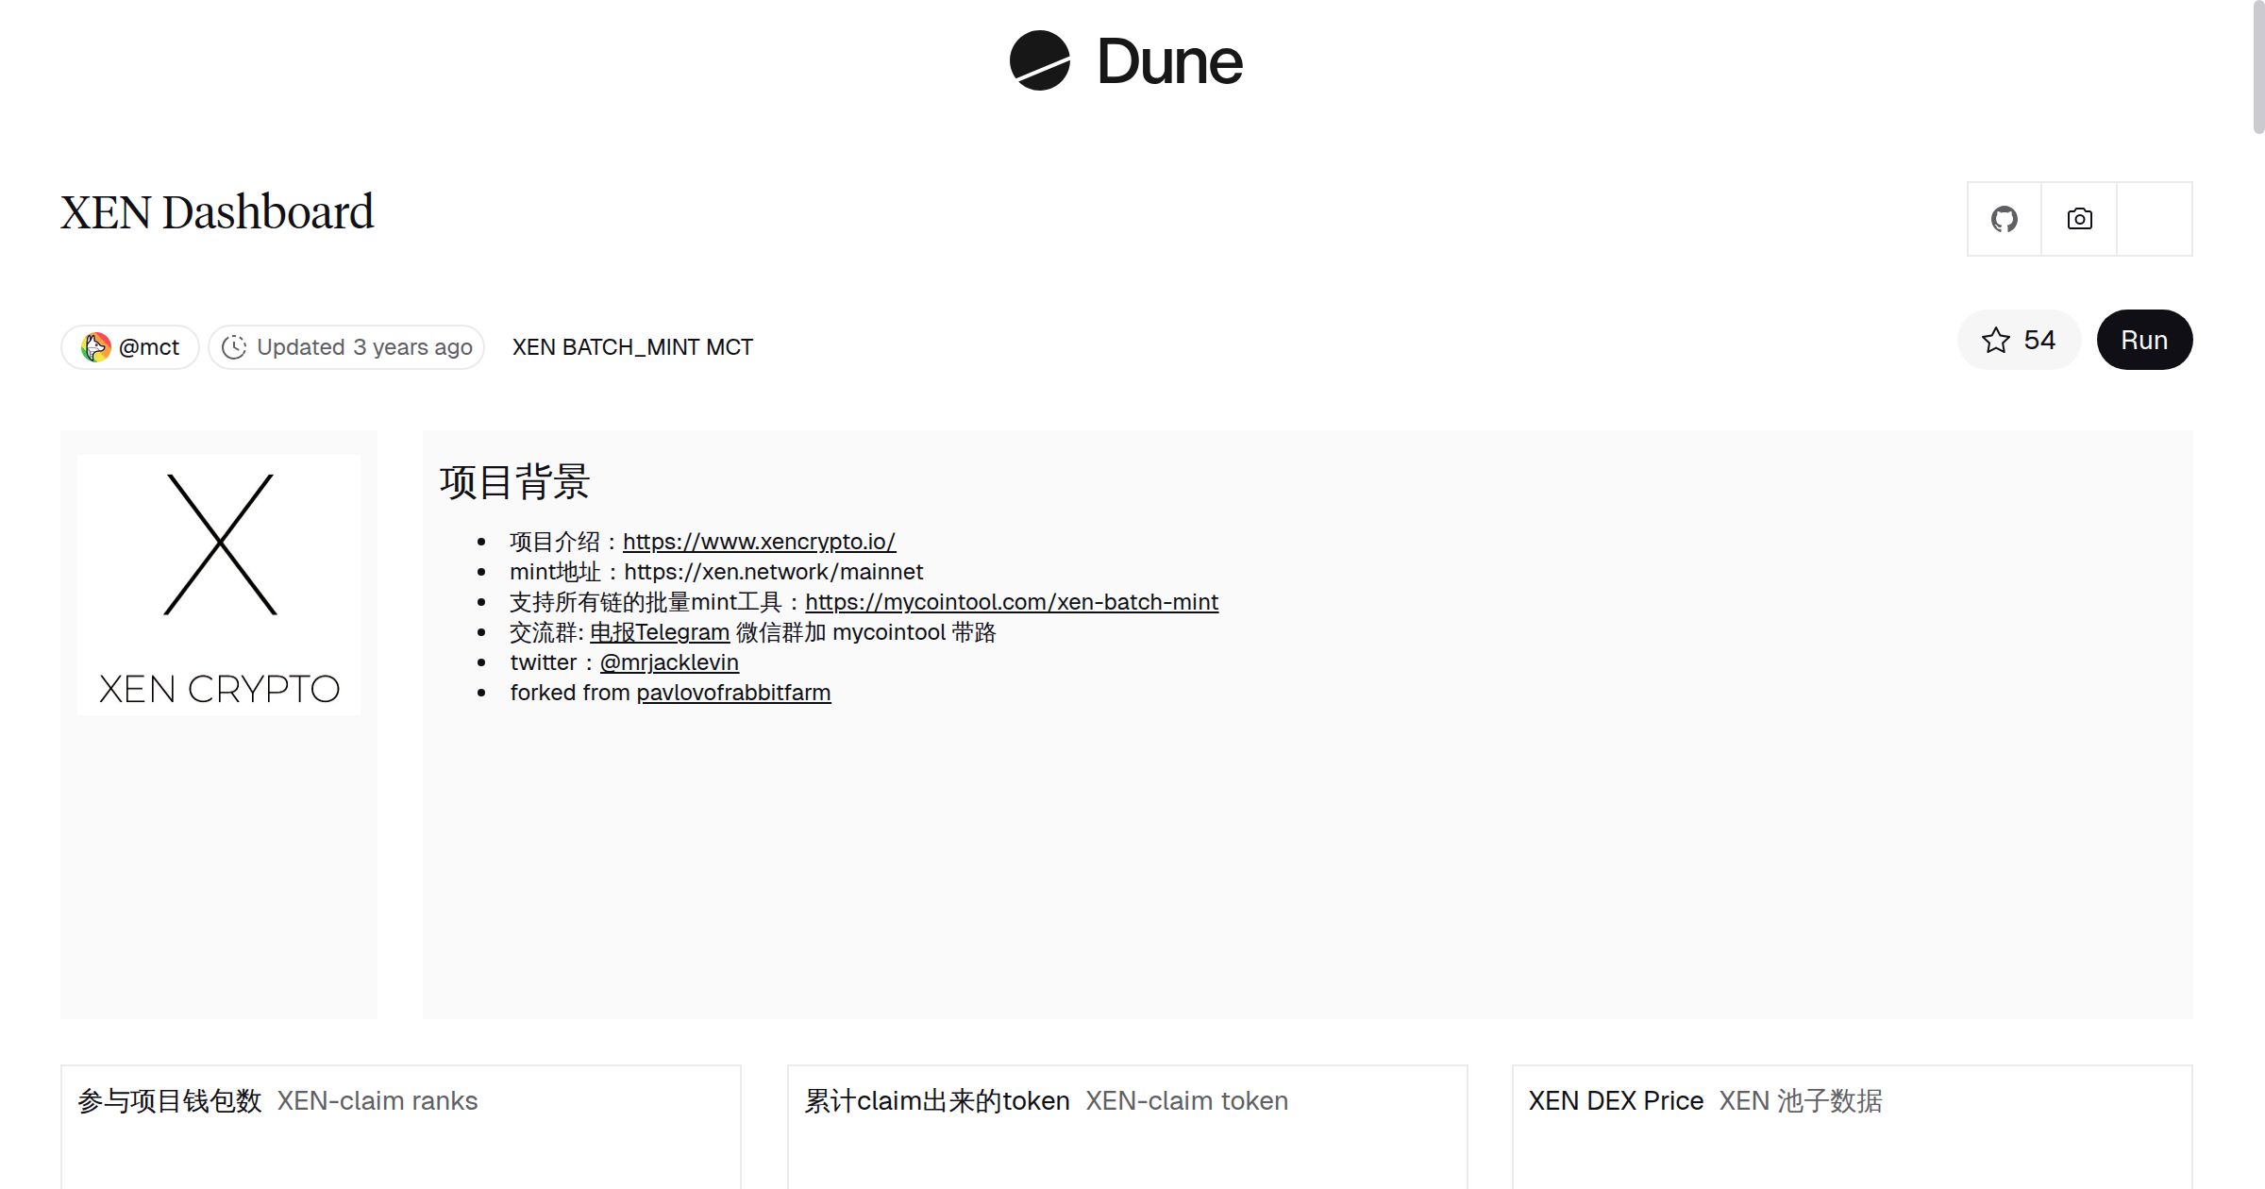This screenshot has height=1189, width=2265.
Task: Click the camera screenshot icon
Action: pyautogui.click(x=2079, y=219)
